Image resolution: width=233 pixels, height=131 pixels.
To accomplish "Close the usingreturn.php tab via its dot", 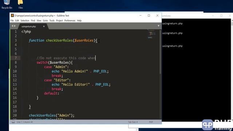I will tap(44, 27).
